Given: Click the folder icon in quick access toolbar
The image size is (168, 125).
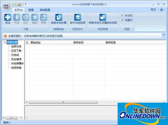Looking at the screenshot, I should click(19, 4).
